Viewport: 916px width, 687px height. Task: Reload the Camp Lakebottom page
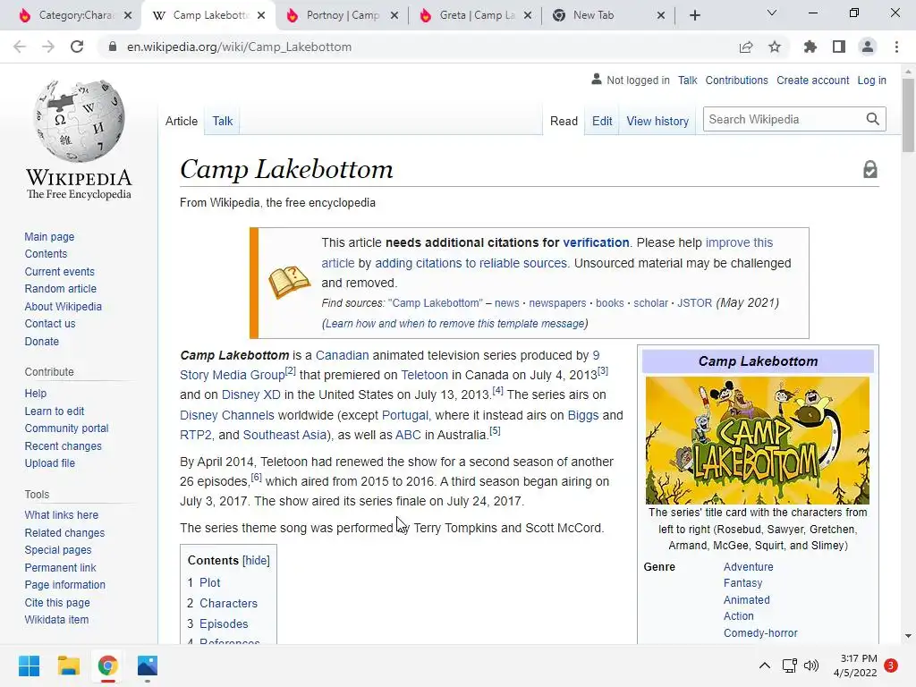77,47
